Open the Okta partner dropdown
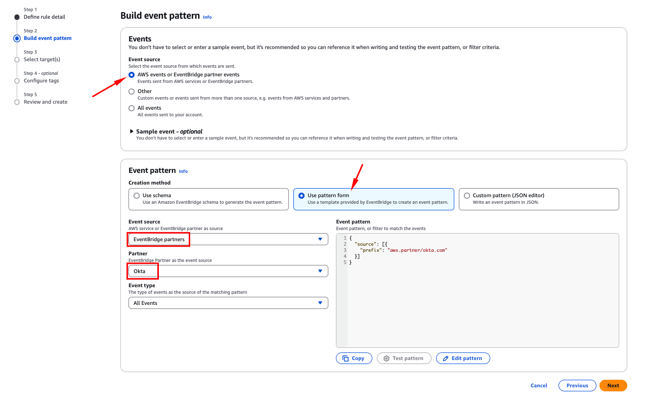 point(228,271)
